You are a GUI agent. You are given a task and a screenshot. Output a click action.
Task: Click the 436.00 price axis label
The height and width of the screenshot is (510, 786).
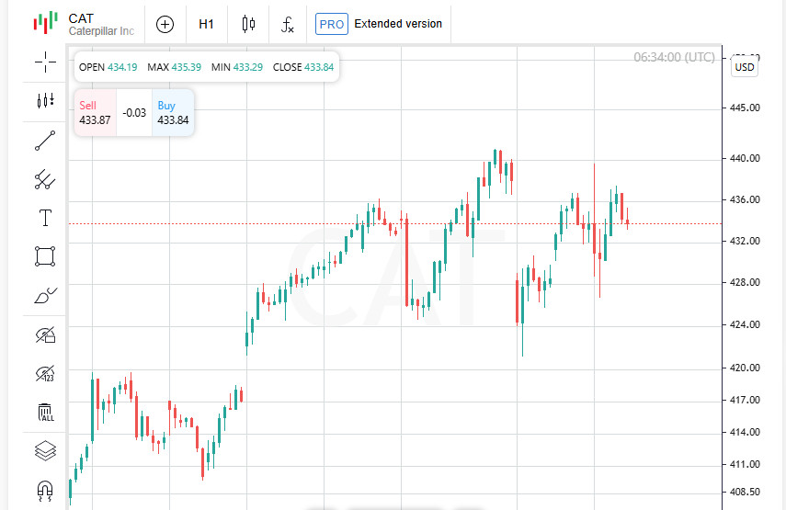click(x=745, y=200)
